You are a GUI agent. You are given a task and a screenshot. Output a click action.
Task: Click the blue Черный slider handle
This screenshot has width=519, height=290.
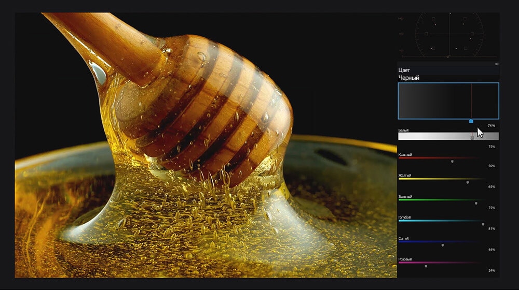pyautogui.click(x=471, y=121)
